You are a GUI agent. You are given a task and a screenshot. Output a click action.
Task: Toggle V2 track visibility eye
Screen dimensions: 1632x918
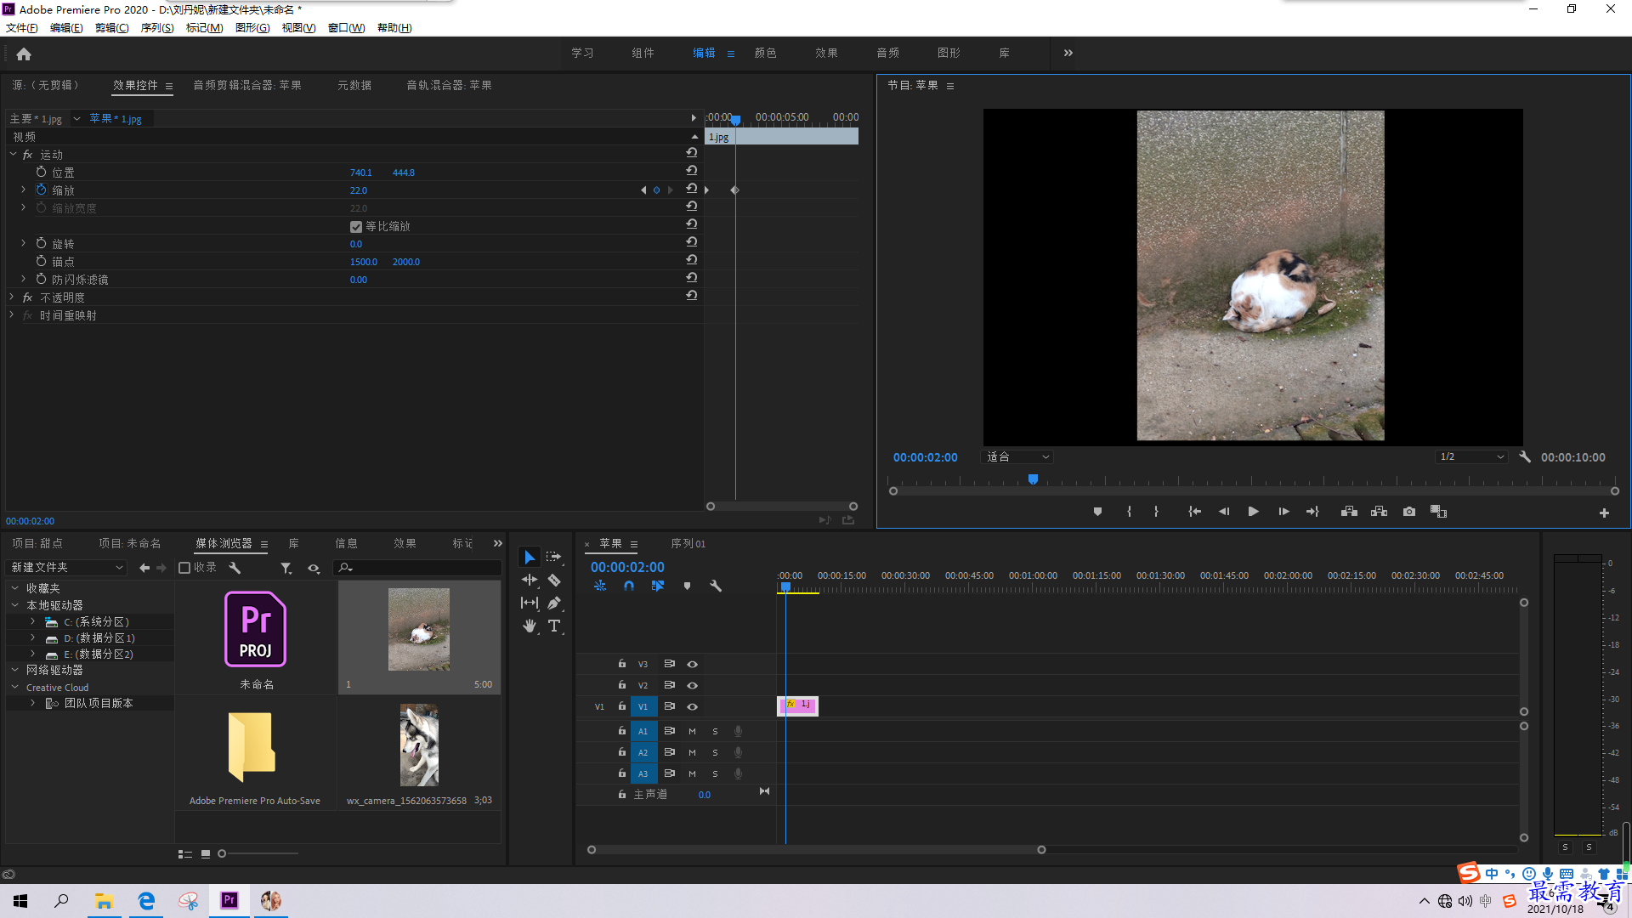pyautogui.click(x=692, y=685)
